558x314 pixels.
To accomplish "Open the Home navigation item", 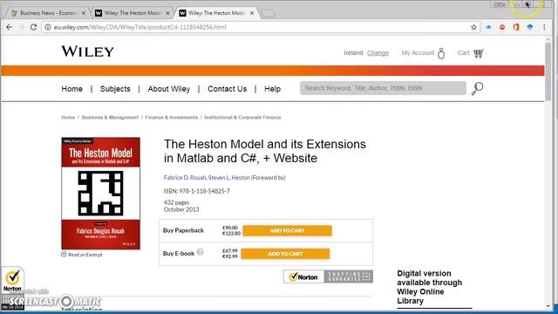I will coord(71,89).
